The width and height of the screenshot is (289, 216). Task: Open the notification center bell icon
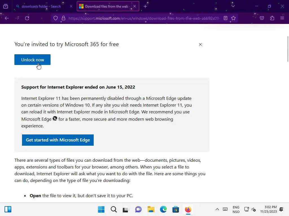281,209
